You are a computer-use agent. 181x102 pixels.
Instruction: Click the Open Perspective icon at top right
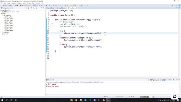click(176, 5)
